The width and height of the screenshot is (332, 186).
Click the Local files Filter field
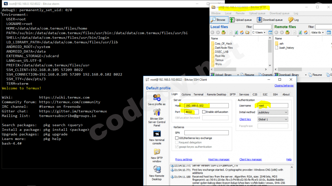tap(262, 27)
